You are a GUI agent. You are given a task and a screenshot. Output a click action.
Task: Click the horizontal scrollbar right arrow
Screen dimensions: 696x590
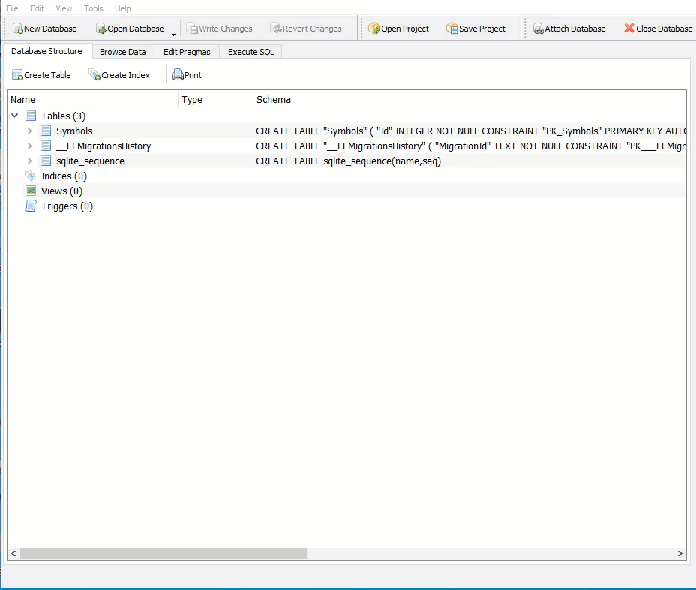point(679,553)
